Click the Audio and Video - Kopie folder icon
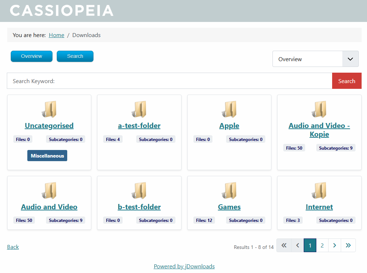 click(x=319, y=109)
